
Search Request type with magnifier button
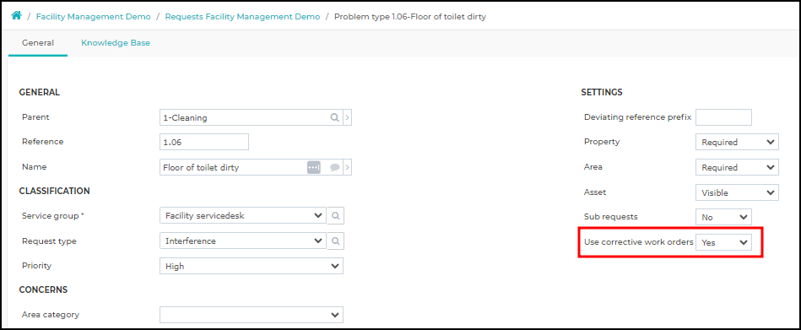click(x=336, y=241)
